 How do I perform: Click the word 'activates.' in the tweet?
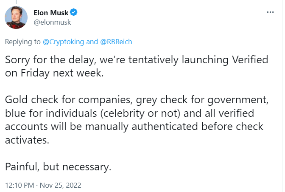coord(27,140)
